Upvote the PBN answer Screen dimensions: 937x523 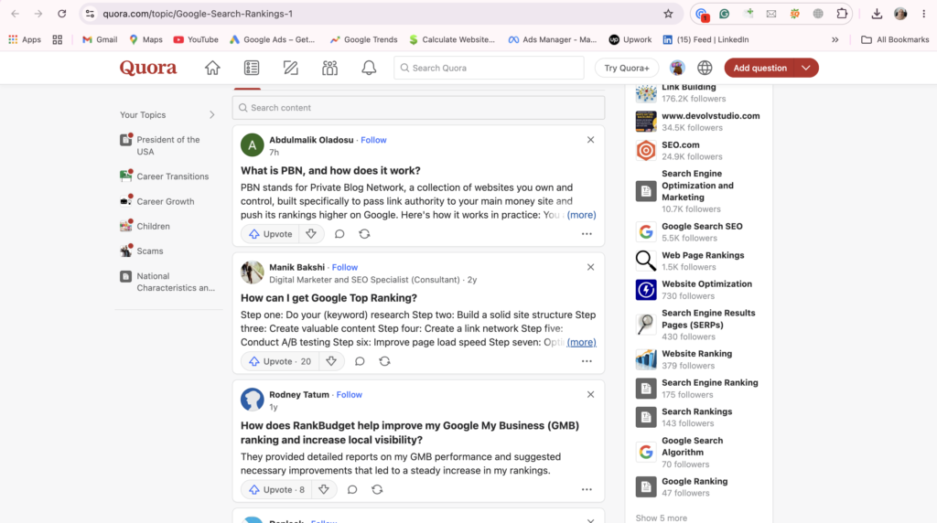tap(270, 234)
